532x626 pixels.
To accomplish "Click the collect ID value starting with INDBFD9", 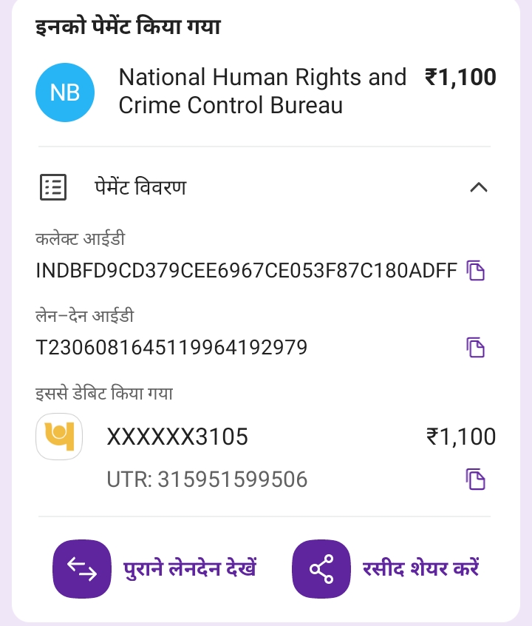I will (246, 271).
